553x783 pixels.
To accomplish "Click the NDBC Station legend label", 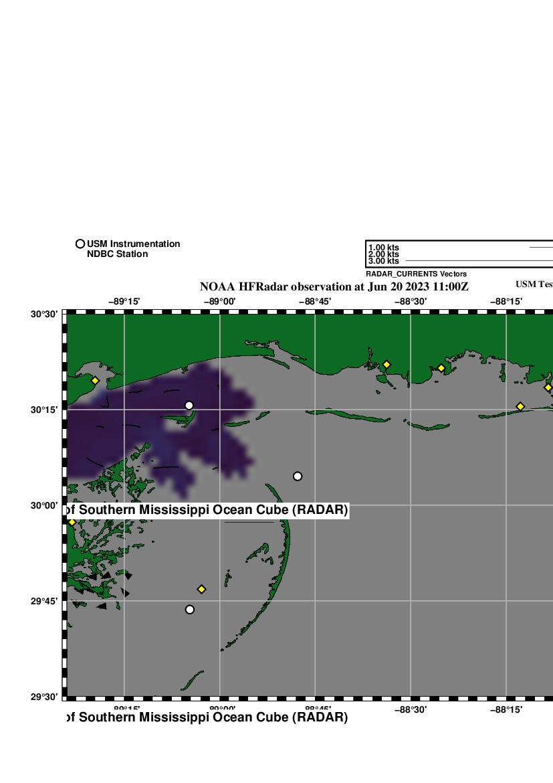I will [x=117, y=254].
